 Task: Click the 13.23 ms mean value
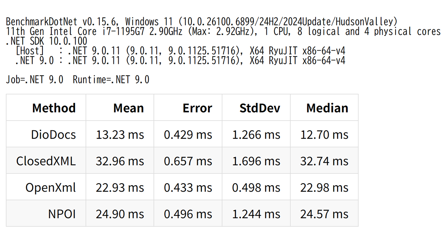[120, 134]
